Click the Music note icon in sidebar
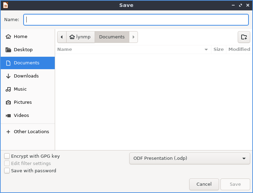Screen dimensions: 253x193 (8, 89)
